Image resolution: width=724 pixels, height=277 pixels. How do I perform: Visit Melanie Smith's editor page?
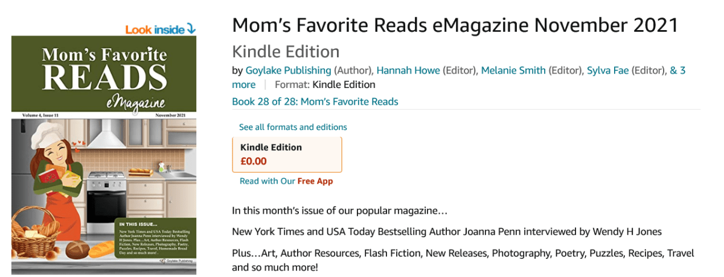pyautogui.click(x=513, y=70)
